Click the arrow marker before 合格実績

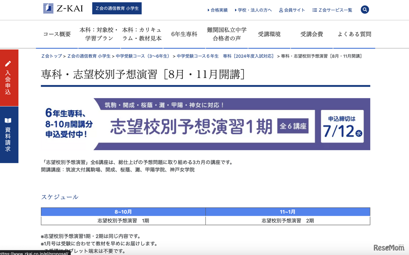(x=208, y=10)
